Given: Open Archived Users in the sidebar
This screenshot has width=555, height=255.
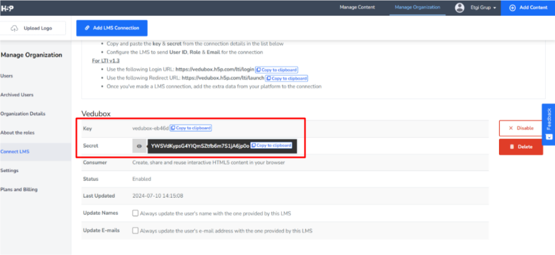Looking at the screenshot, I should pyautogui.click(x=17, y=95).
